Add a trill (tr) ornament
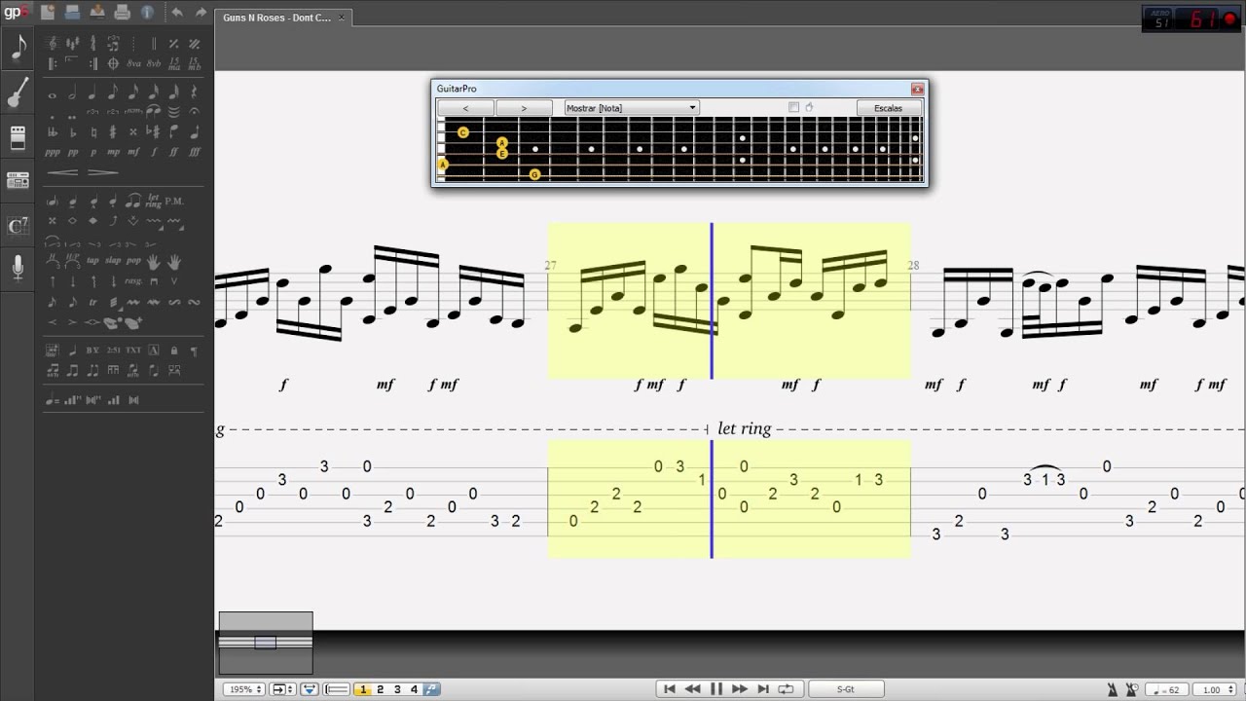This screenshot has width=1246, height=701. [x=92, y=302]
